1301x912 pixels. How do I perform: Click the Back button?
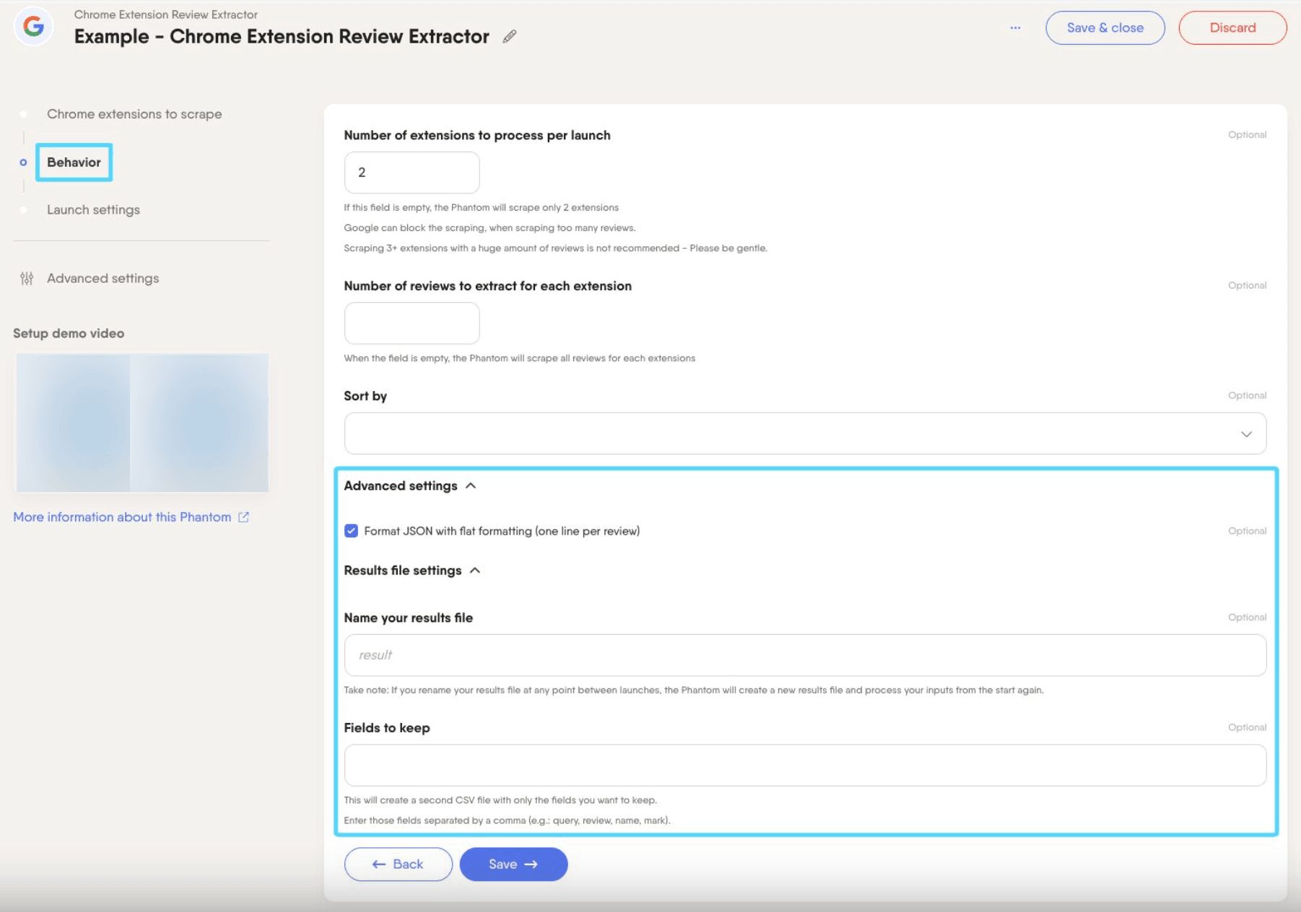[x=398, y=864]
